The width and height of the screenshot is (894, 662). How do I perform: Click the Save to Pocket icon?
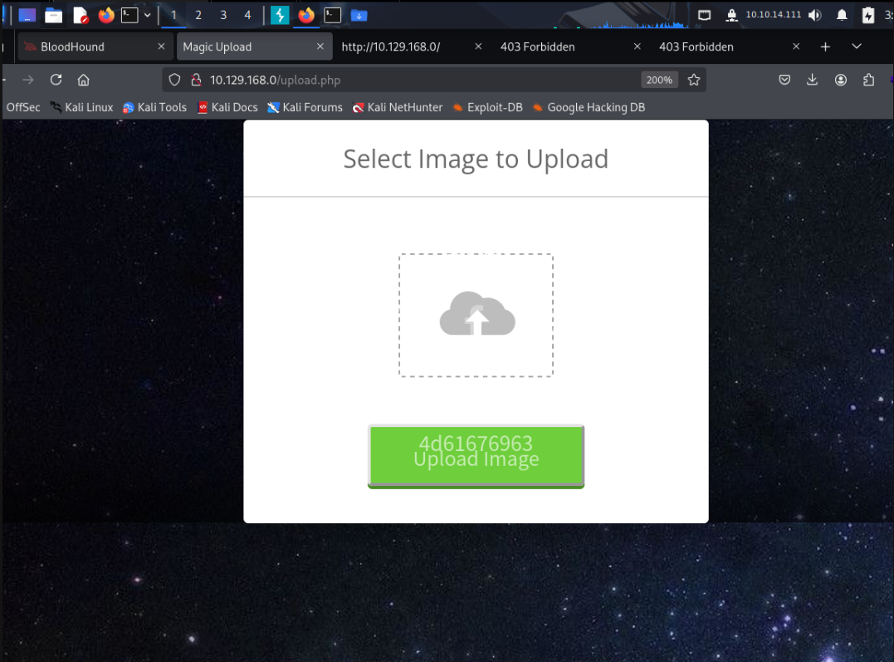pyautogui.click(x=784, y=80)
